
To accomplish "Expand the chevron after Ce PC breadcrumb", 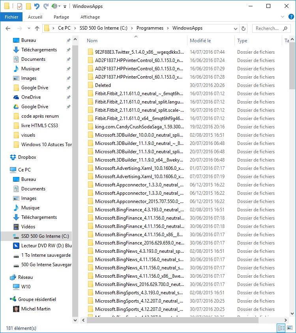I will pos(75,28).
